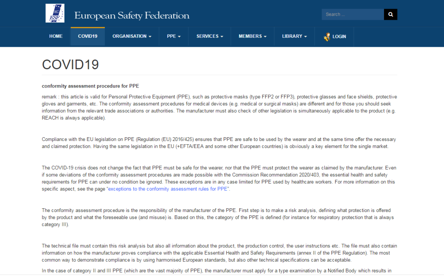This screenshot has width=444, height=279.
Task: Click the paragraph starting 'Compliance with the EU legislation'
Action: (219, 143)
